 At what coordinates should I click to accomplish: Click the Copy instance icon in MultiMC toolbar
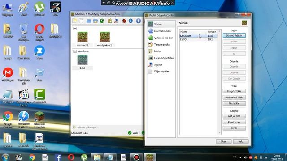click(x=81, y=21)
